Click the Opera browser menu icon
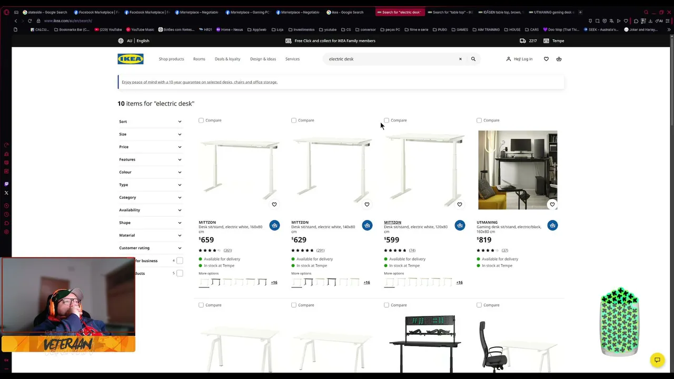Image resolution: width=674 pixels, height=379 pixels. (6, 12)
